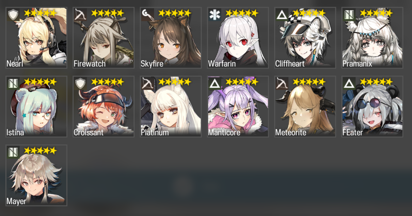Viewport: 412px width, 216px height.
Task: Open the Mayer operator portrait
Action: coord(36,175)
